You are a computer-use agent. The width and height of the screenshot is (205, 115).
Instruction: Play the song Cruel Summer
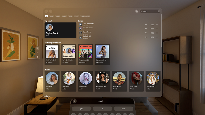pos(80,29)
